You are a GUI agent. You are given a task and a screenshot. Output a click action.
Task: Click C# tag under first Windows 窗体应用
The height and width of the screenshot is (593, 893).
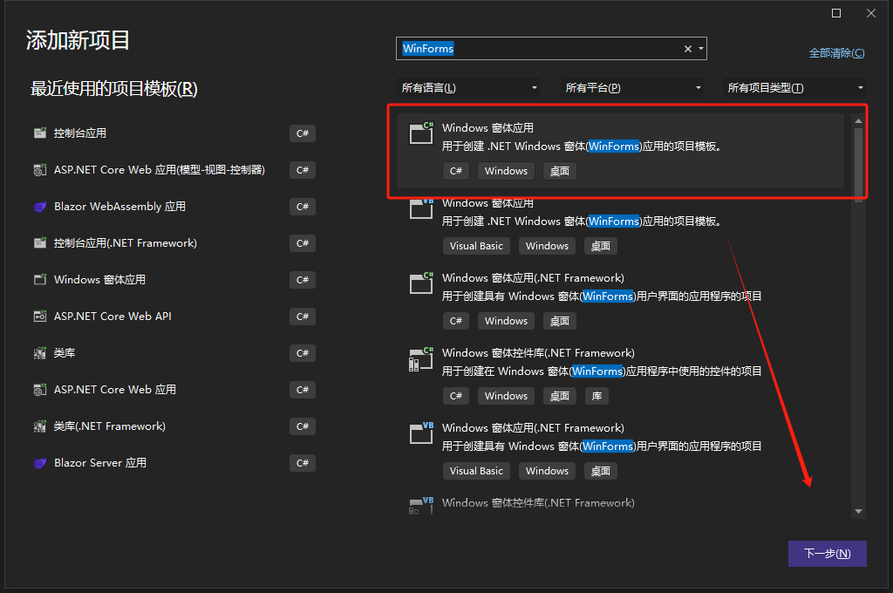point(455,171)
